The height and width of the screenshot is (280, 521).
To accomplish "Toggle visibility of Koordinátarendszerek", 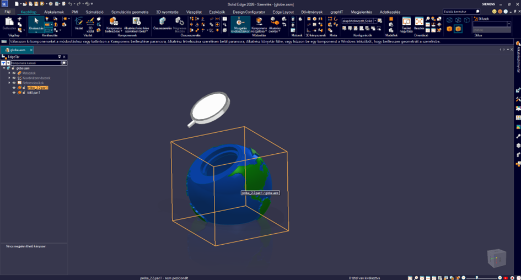I will 14,78.
